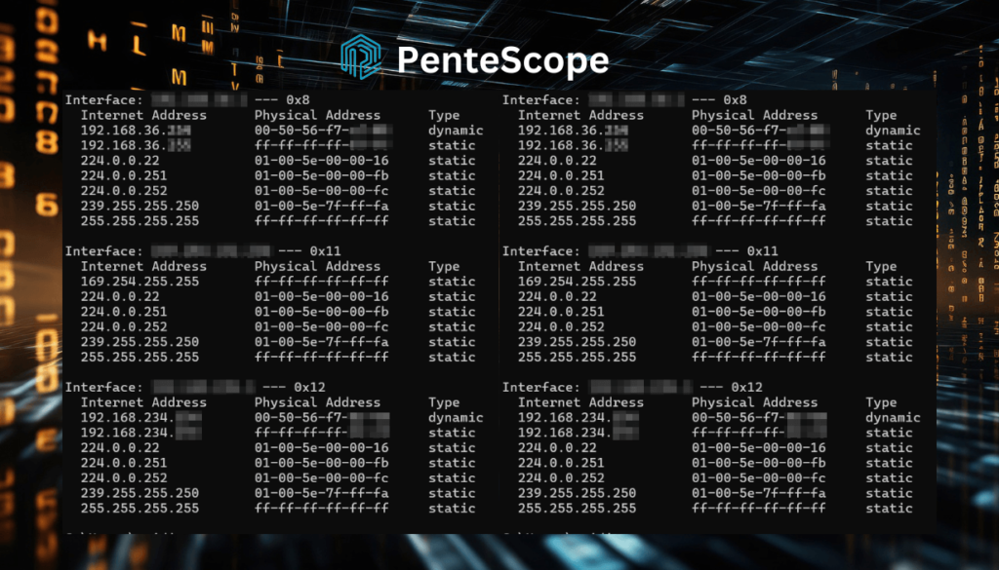Click 169.254.255.255 address in right 0x11 table
999x570 pixels.
click(577, 282)
